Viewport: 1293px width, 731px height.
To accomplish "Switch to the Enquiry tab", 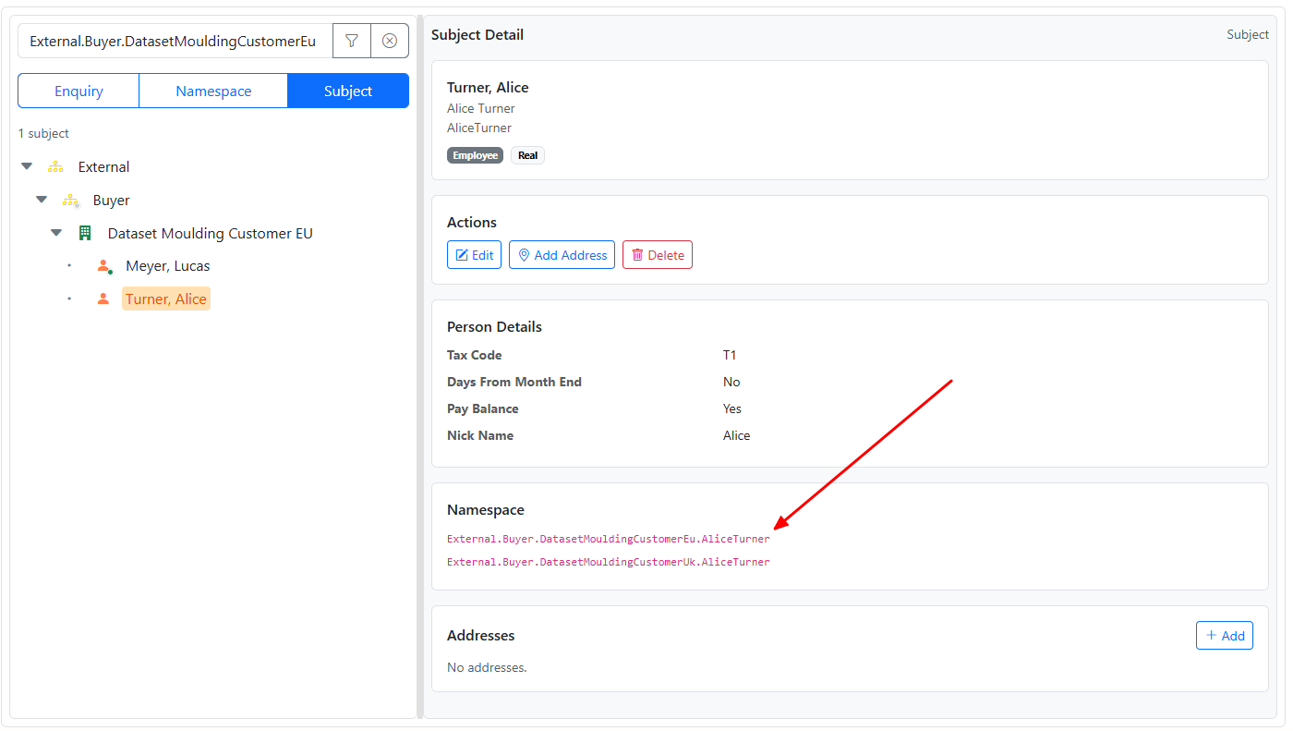I will [x=79, y=91].
